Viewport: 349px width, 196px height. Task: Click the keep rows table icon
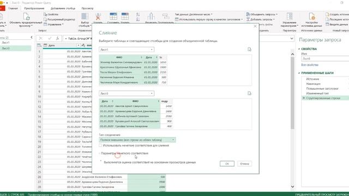pos(113,16)
